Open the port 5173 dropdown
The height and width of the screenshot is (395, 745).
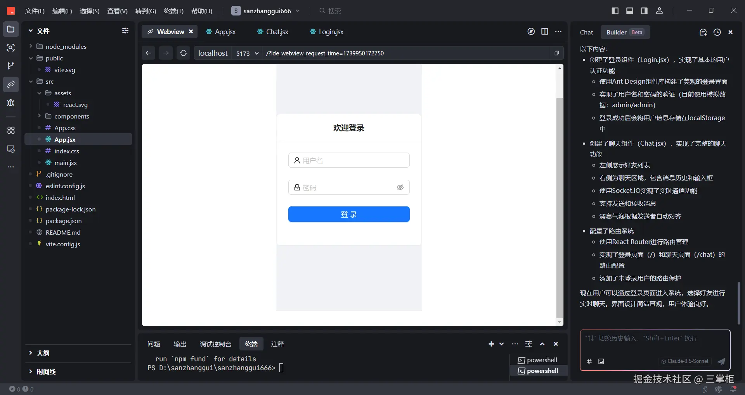point(247,53)
